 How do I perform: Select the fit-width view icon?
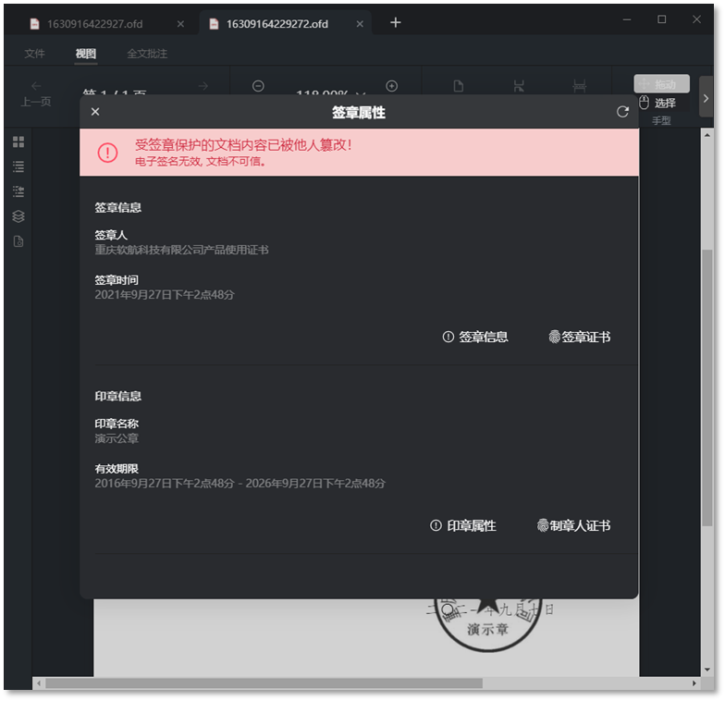pos(579,87)
